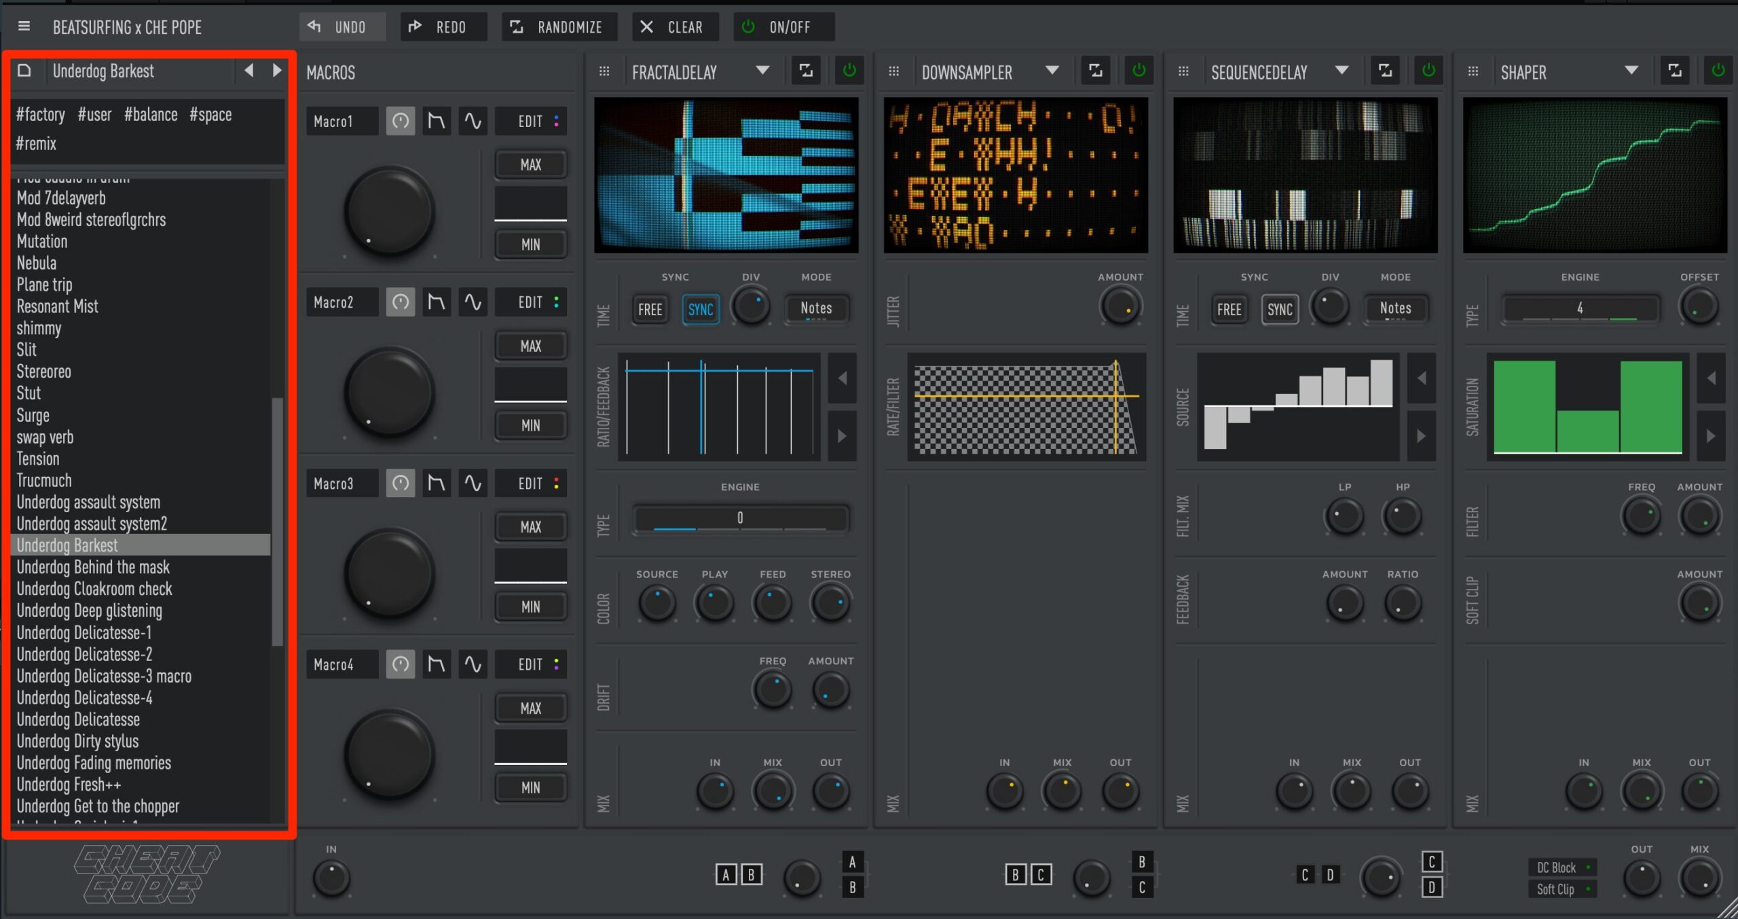1738x919 pixels.
Task: Open SHAPER module dropdown
Action: [x=1631, y=71]
